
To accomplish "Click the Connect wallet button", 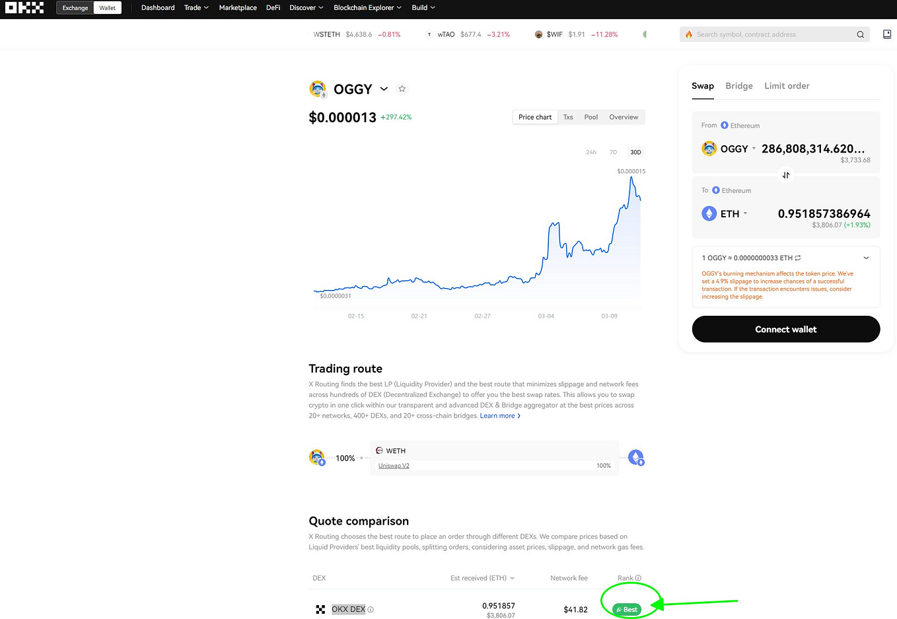I will click(x=785, y=329).
